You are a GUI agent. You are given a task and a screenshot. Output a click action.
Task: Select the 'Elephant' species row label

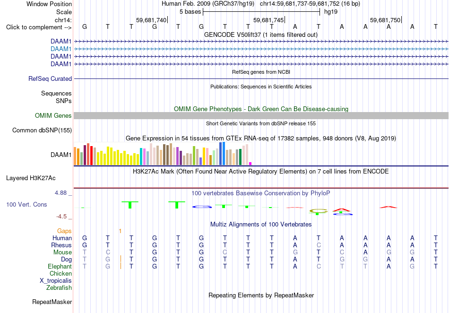pyautogui.click(x=60, y=266)
